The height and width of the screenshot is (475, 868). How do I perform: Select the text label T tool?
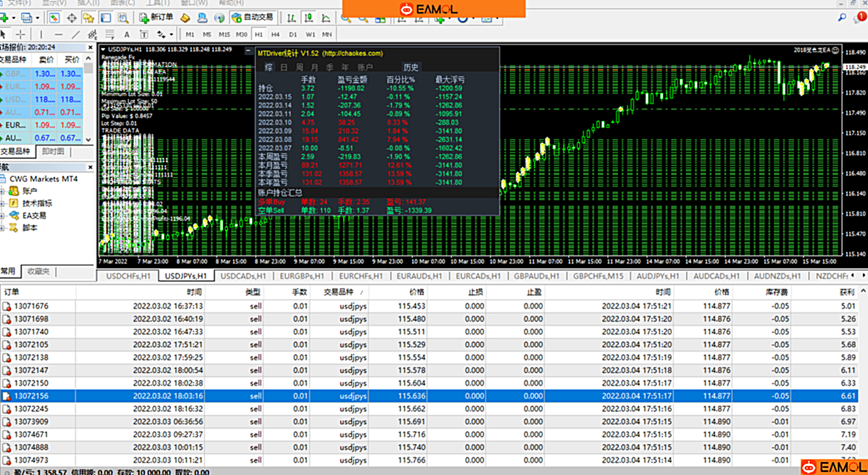coord(144,34)
